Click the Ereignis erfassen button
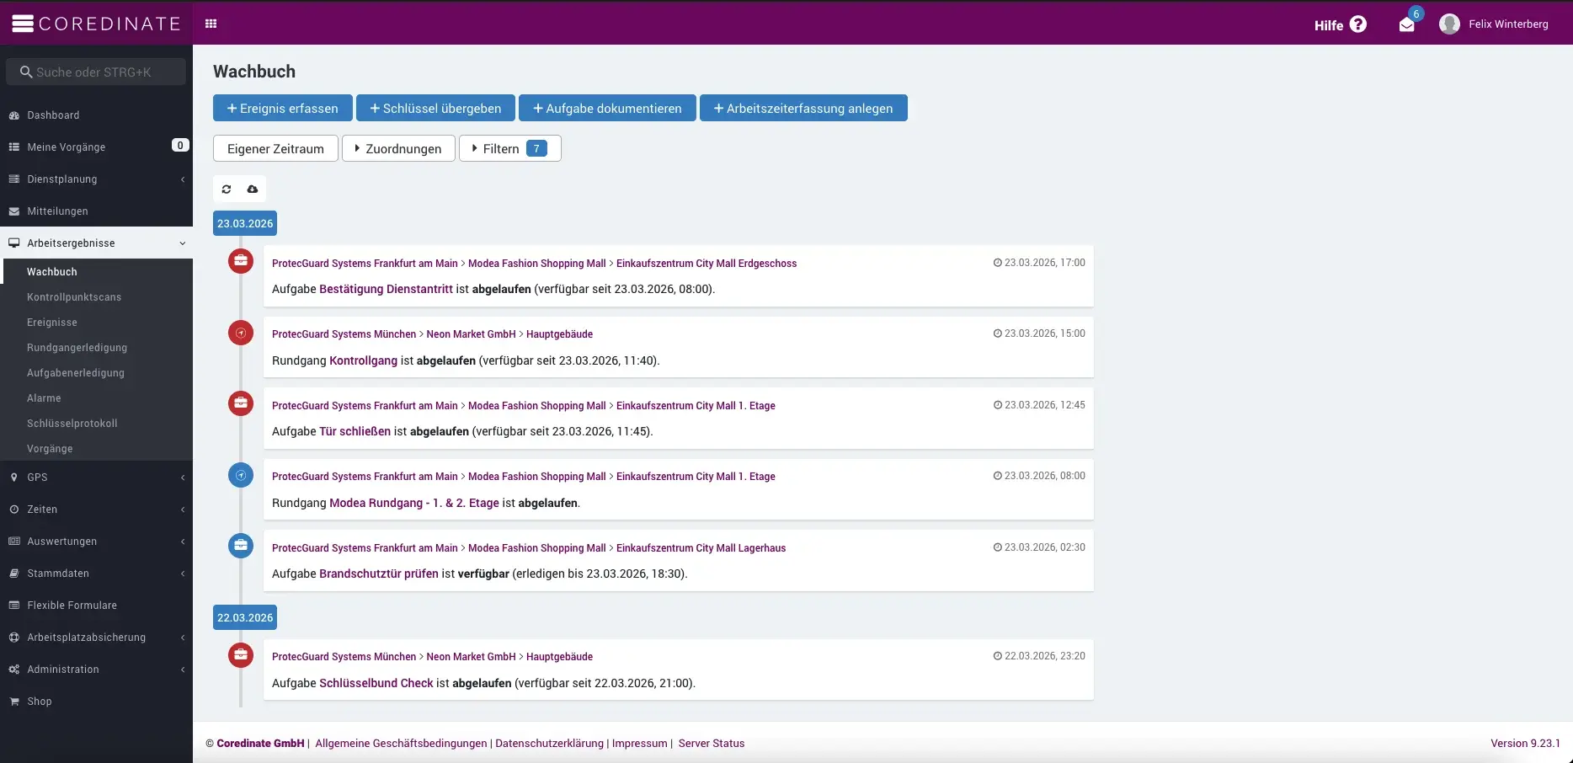Image resolution: width=1573 pixels, height=763 pixels. tap(282, 108)
